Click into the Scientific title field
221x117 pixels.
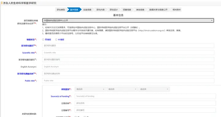point(128,53)
